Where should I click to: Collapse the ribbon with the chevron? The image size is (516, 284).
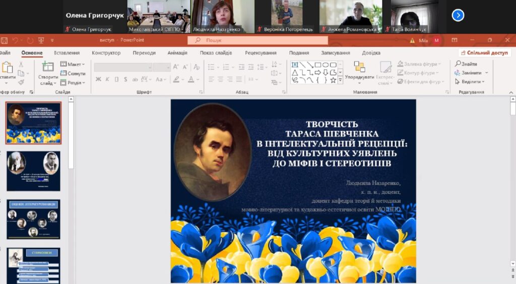pyautogui.click(x=511, y=92)
